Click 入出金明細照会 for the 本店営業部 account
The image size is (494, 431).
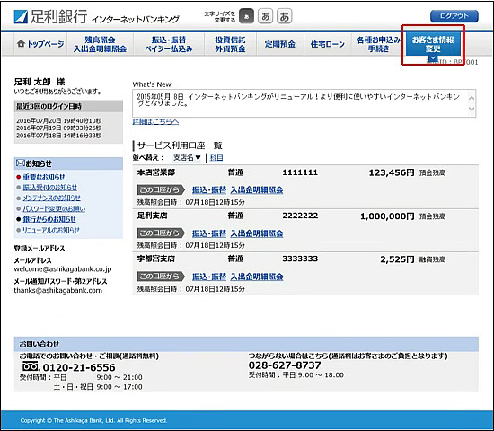click(x=257, y=189)
